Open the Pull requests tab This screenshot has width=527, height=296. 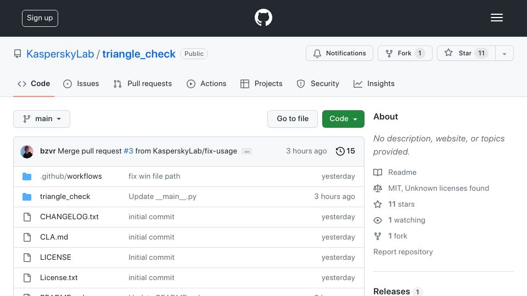(143, 83)
